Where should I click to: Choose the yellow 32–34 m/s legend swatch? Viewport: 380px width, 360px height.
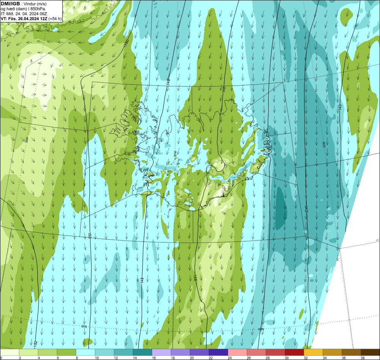313,352
